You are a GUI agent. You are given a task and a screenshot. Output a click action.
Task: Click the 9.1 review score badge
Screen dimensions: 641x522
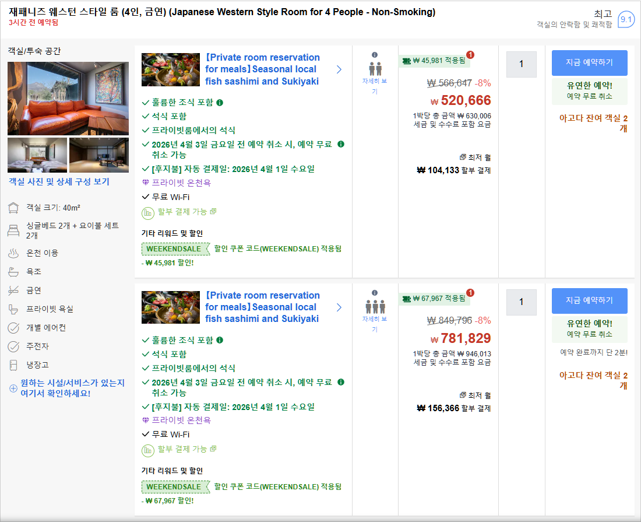625,19
